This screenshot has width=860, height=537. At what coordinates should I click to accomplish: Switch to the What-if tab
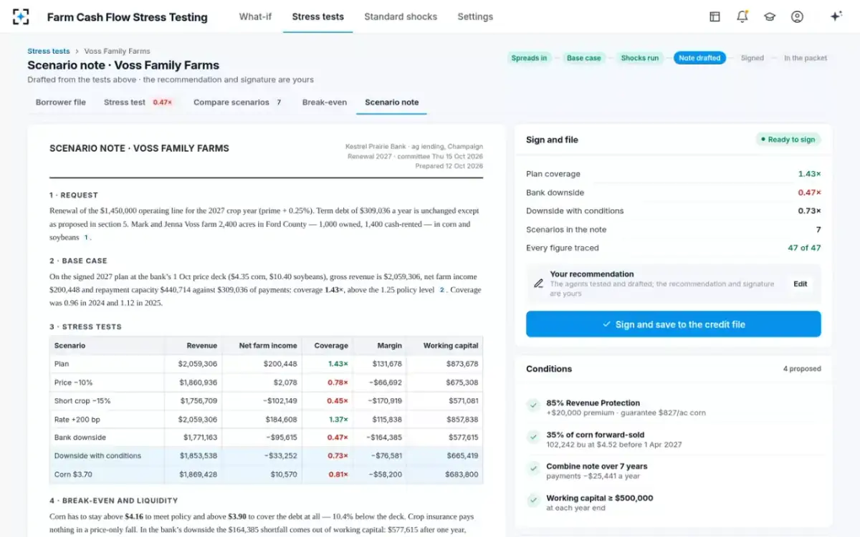coord(255,16)
